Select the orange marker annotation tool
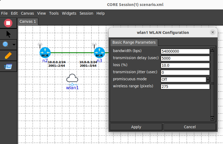 click(8, 56)
